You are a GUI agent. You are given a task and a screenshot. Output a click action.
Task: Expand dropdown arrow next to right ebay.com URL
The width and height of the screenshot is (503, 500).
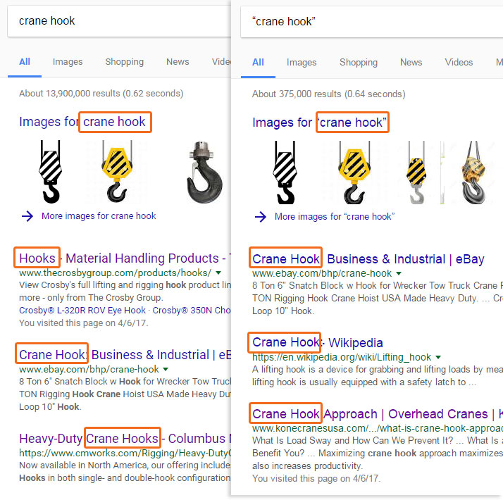399,273
